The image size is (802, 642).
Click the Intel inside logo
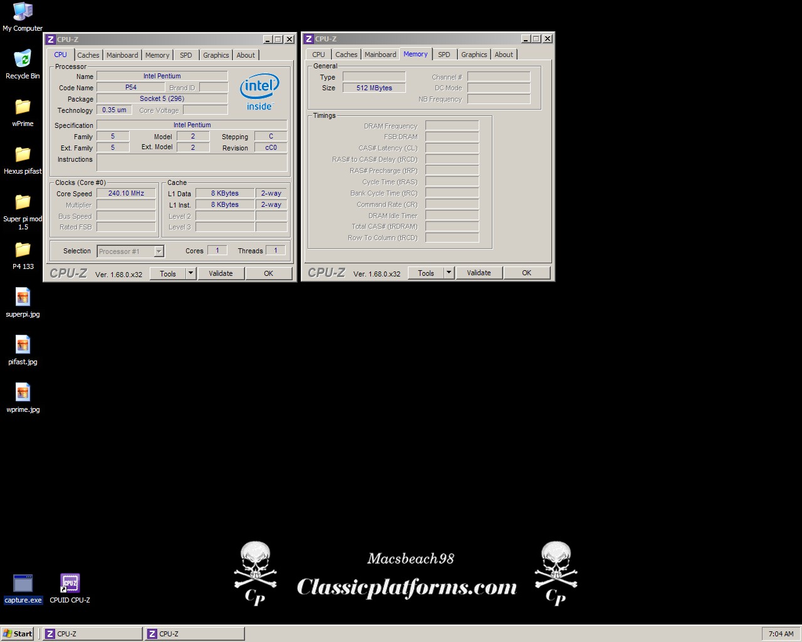(x=259, y=93)
